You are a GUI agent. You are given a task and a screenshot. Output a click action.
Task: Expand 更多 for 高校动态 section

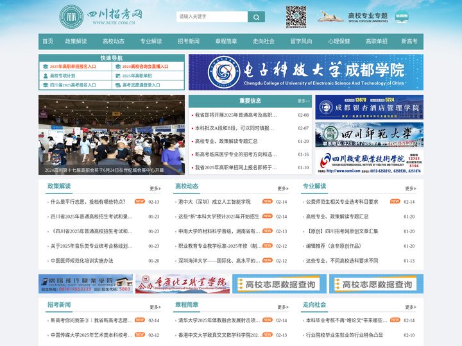(283, 188)
